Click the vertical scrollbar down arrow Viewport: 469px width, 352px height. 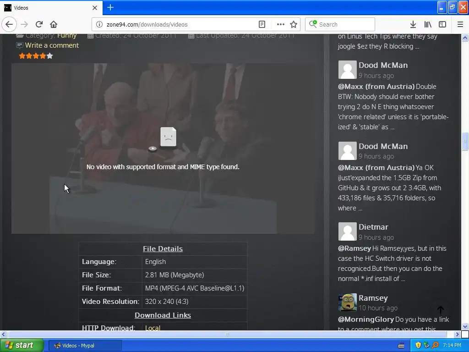[465, 326]
